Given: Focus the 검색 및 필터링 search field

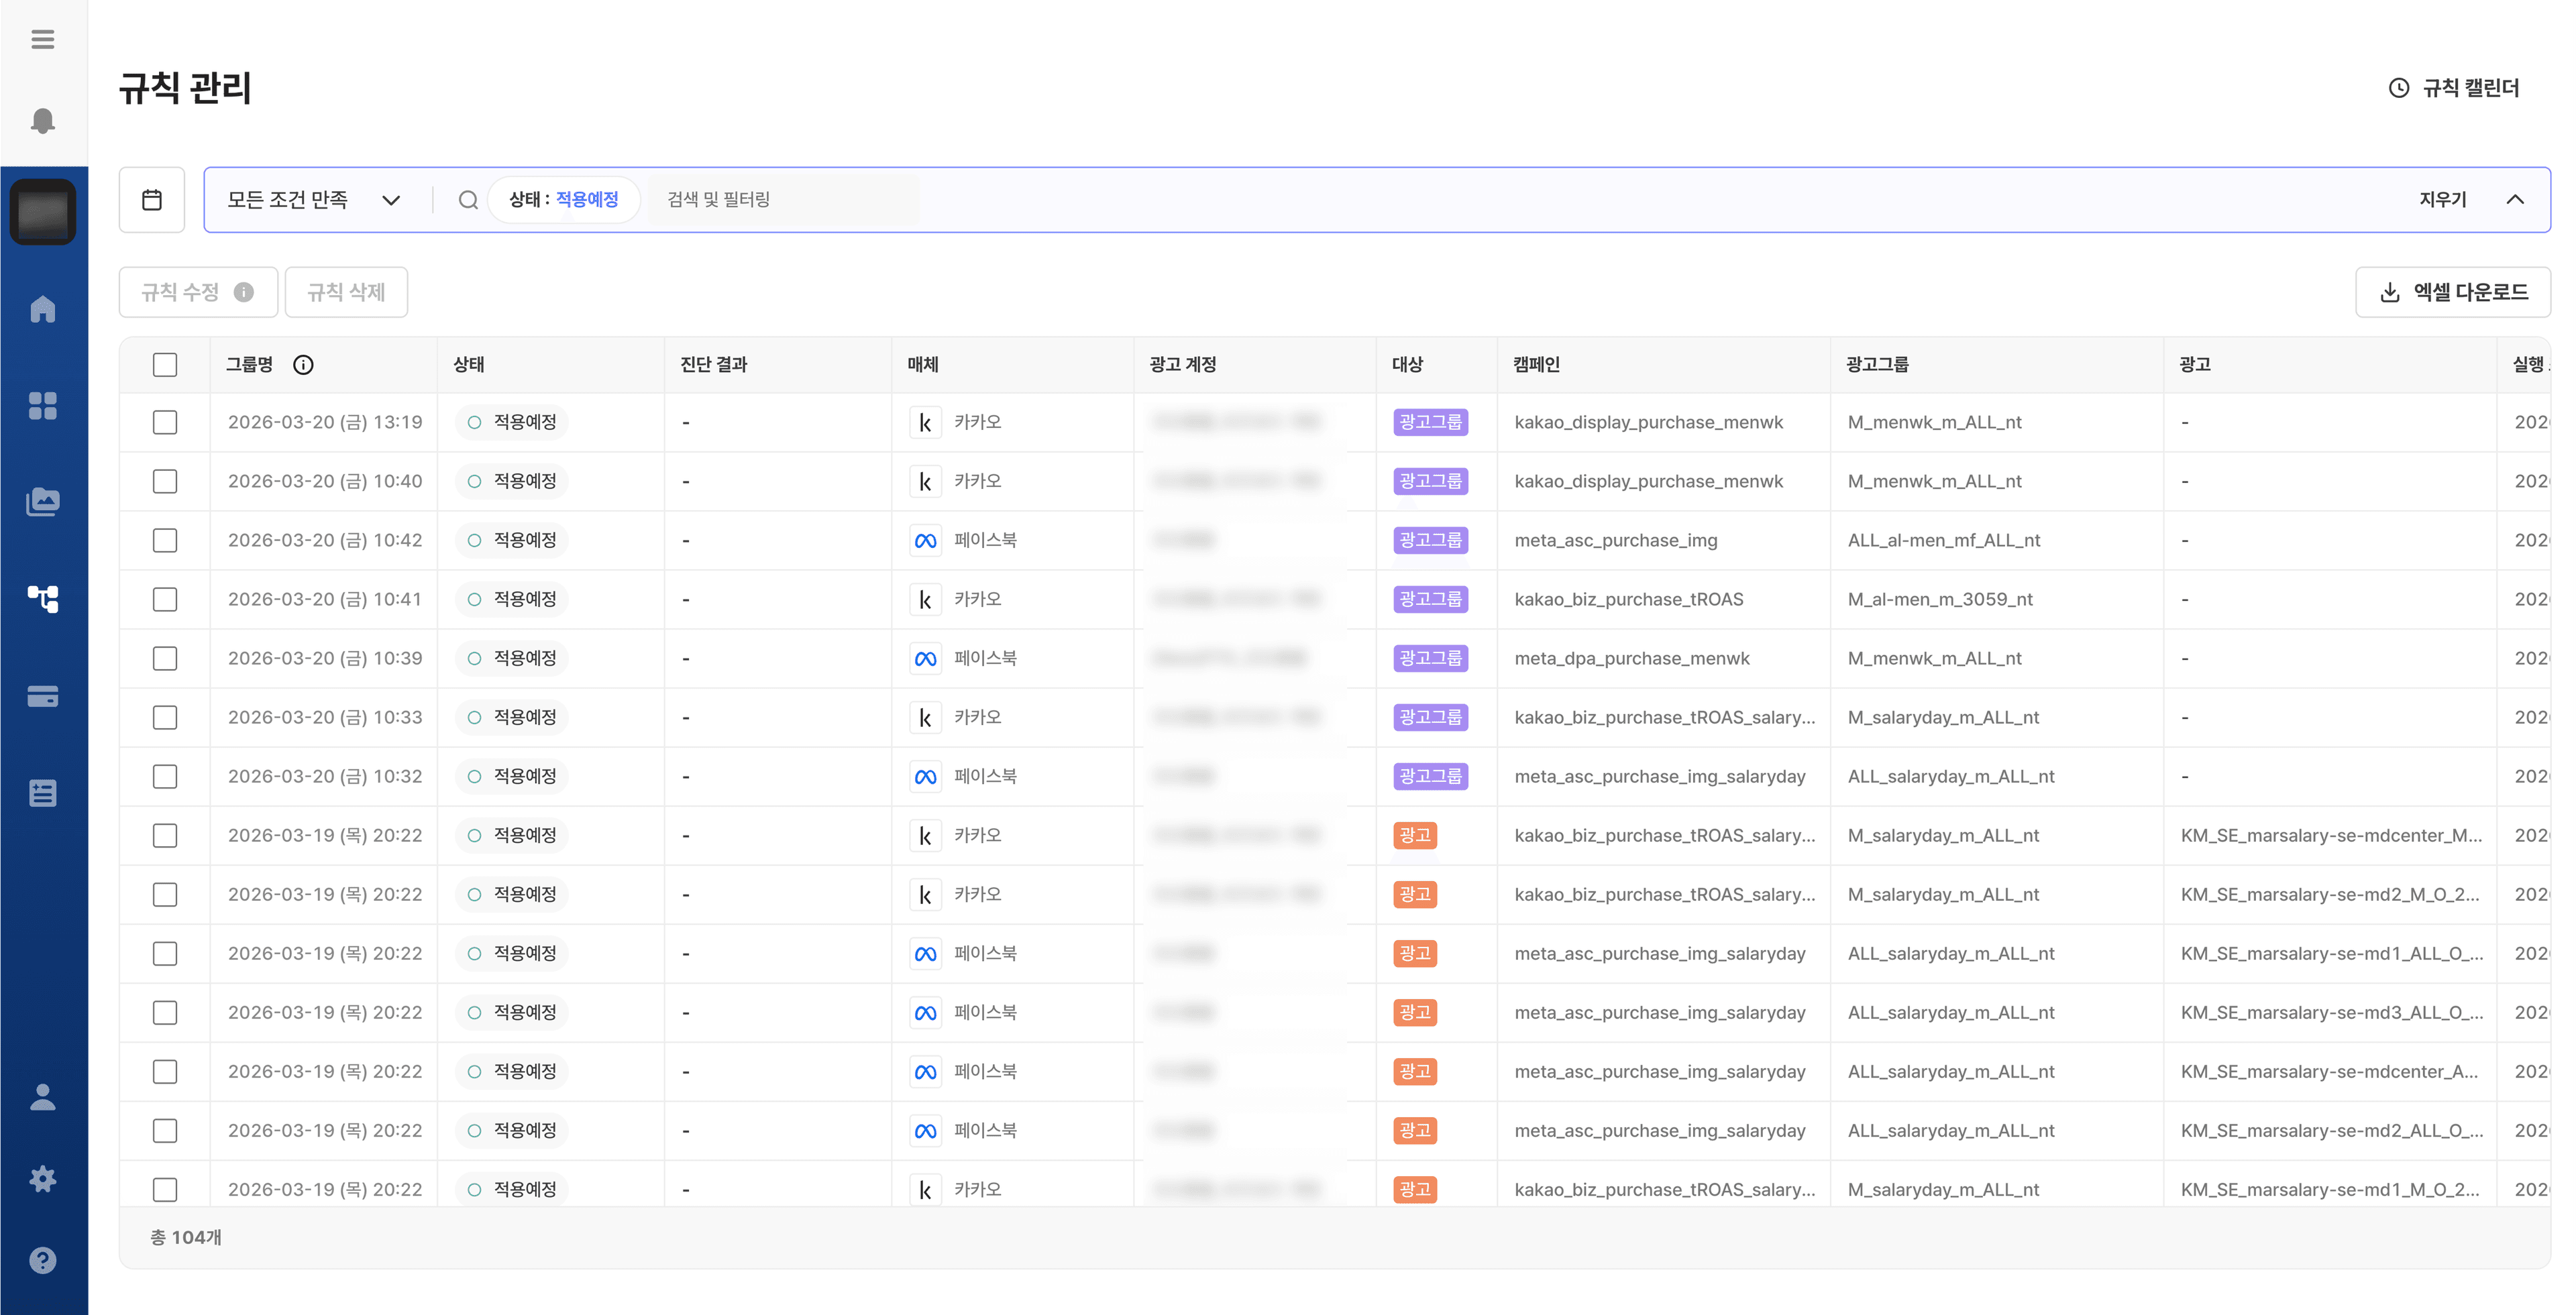Looking at the screenshot, I should click(780, 200).
